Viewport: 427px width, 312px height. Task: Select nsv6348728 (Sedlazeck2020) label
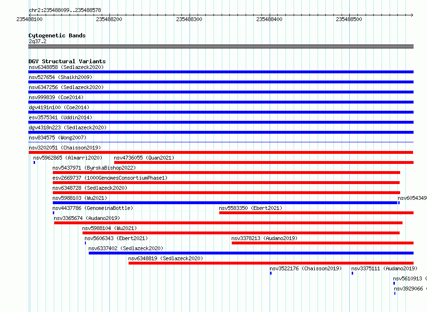pos(90,188)
